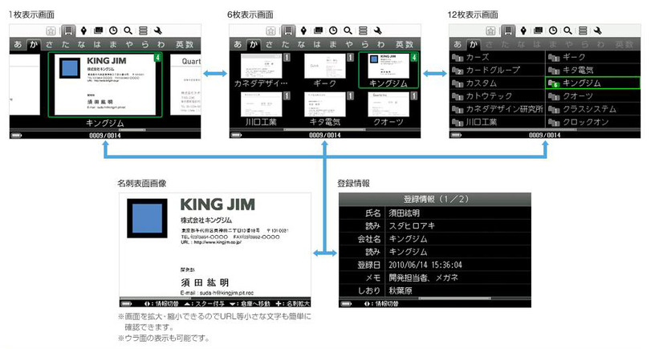Click the しおり value 秋葉原
The image size is (663, 349).
(x=401, y=290)
